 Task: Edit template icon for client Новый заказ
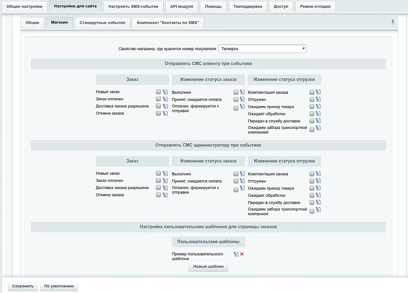[165, 92]
